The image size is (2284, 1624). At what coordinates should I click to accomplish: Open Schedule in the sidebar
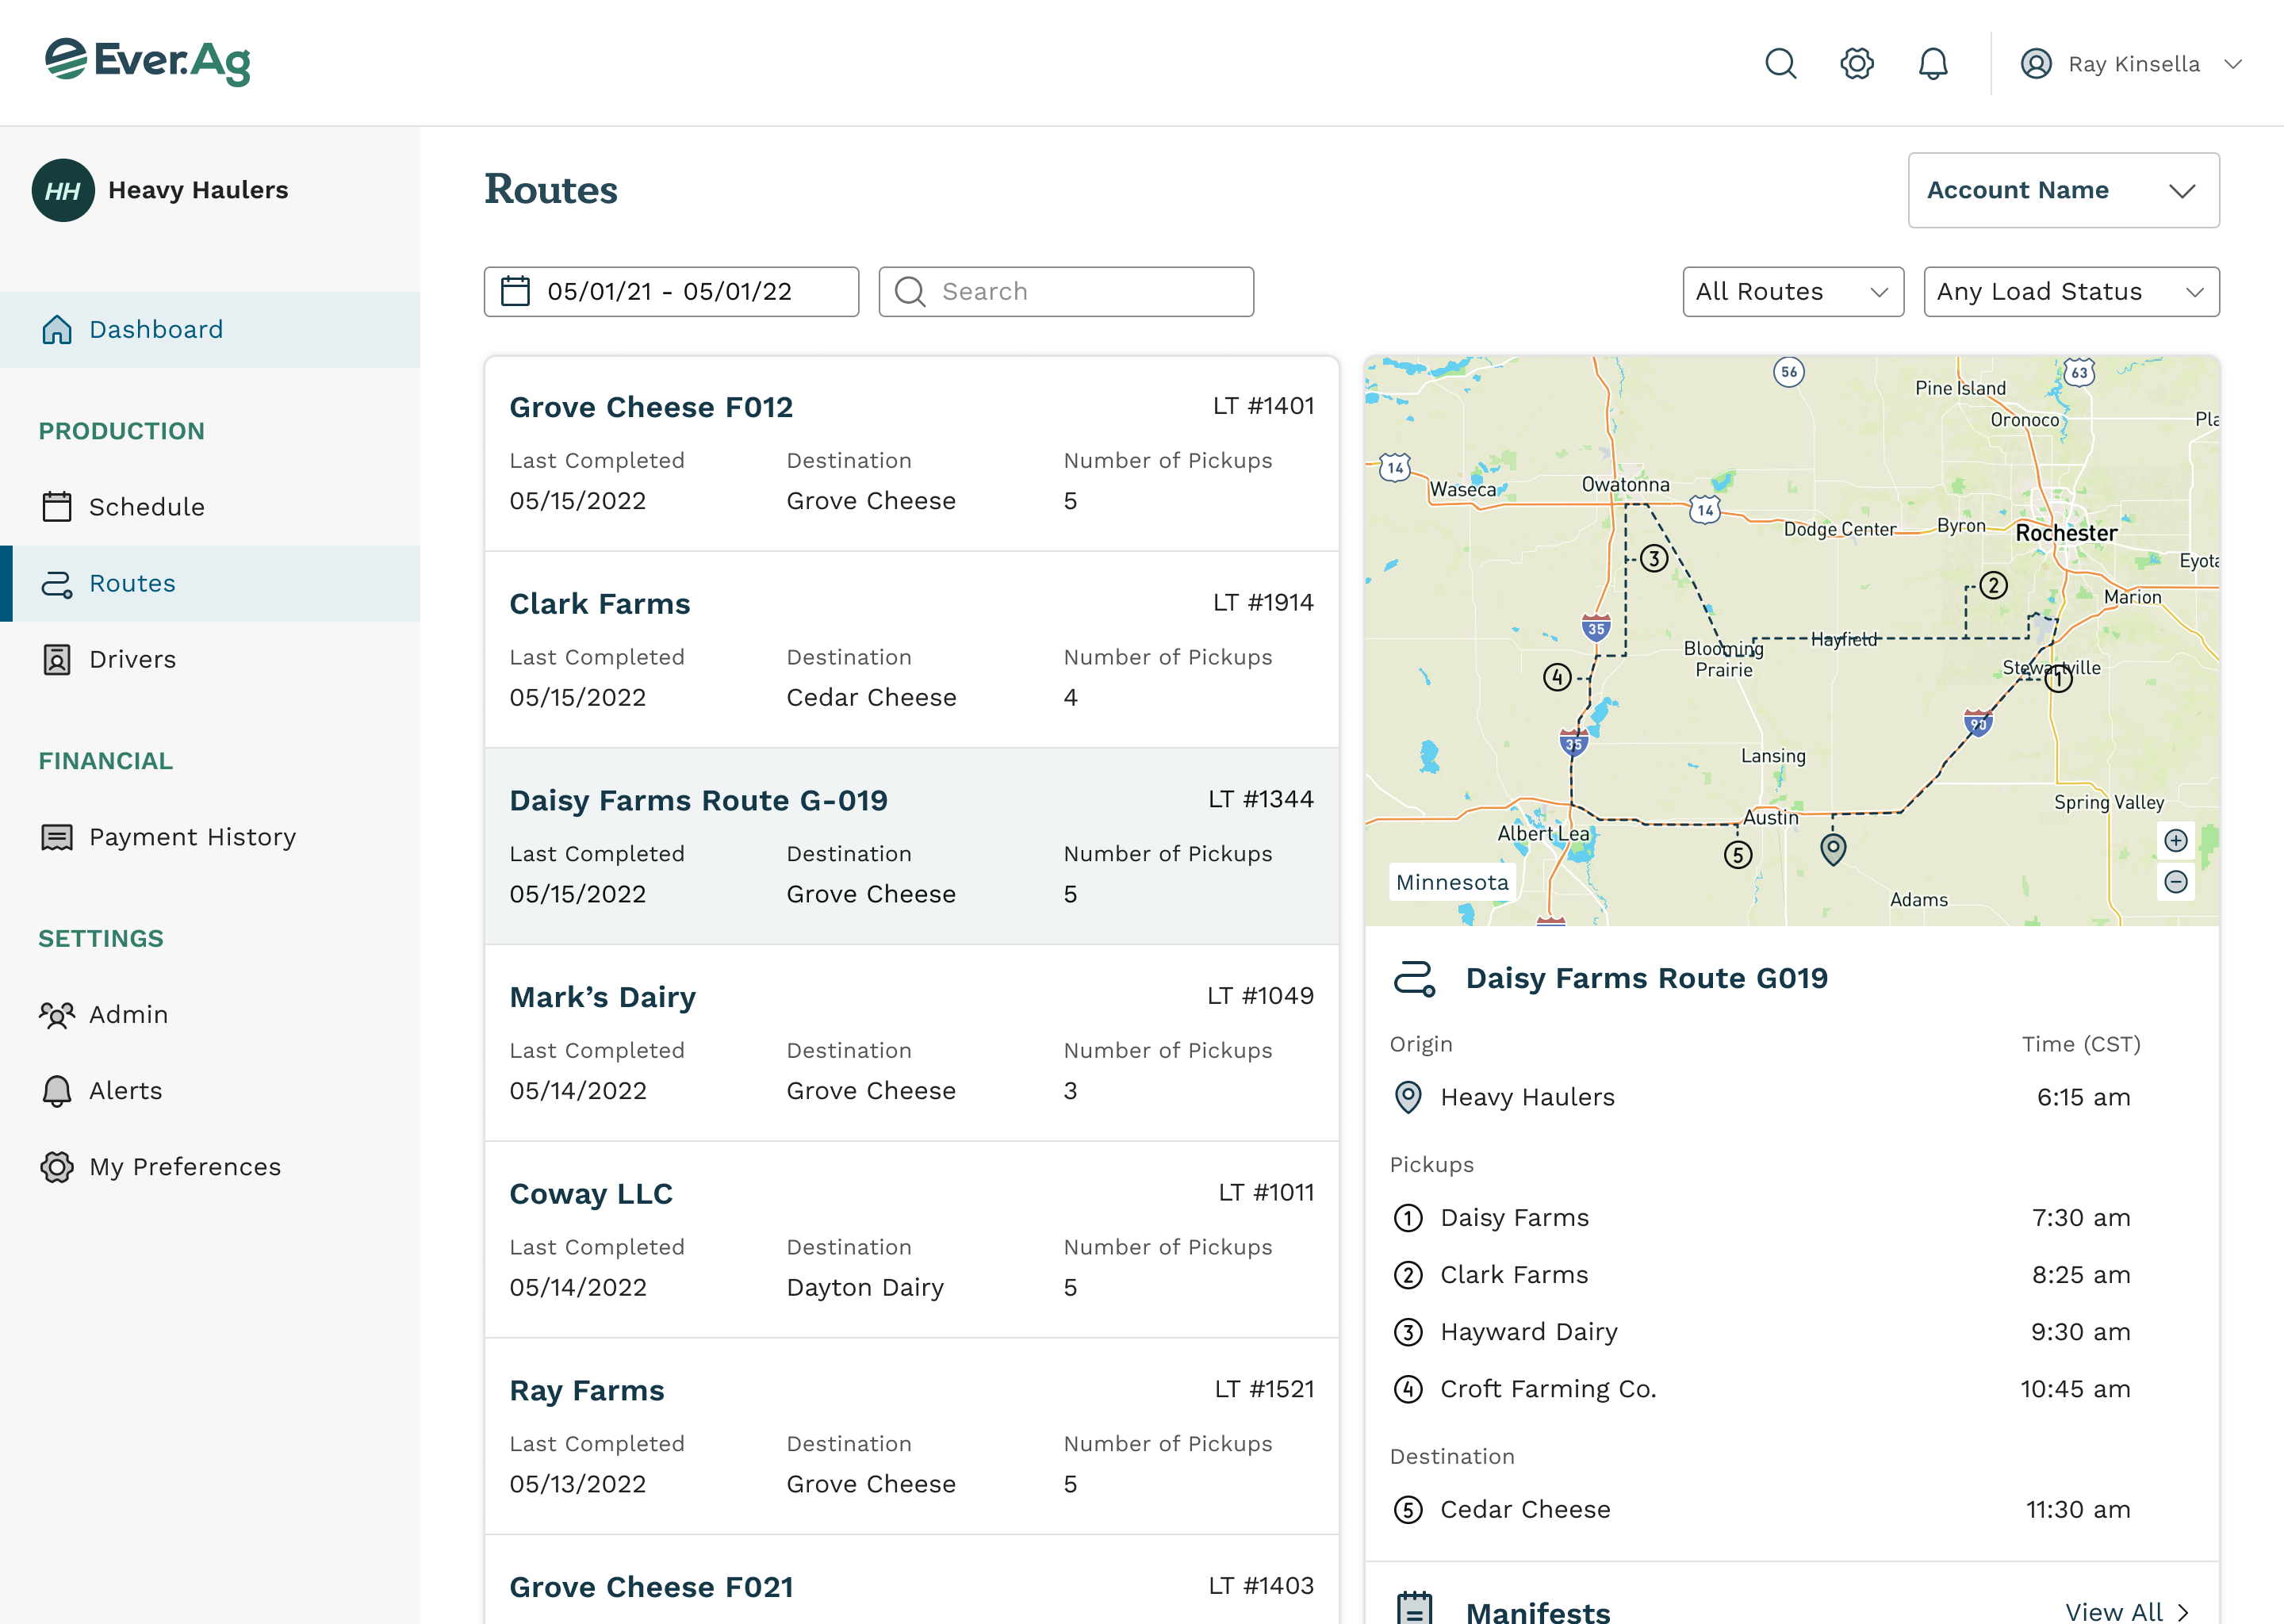pyautogui.click(x=210, y=506)
